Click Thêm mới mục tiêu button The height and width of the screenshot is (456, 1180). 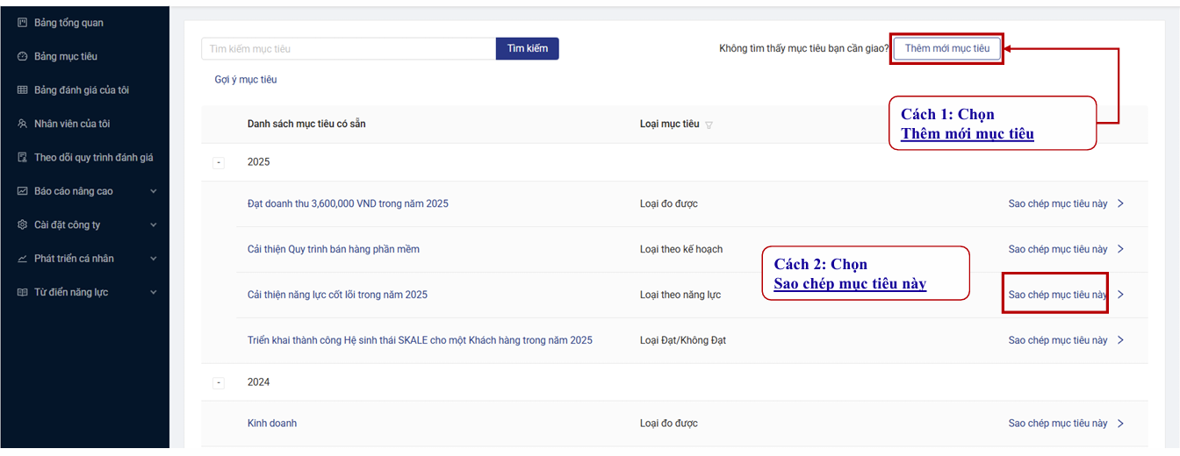(x=946, y=48)
